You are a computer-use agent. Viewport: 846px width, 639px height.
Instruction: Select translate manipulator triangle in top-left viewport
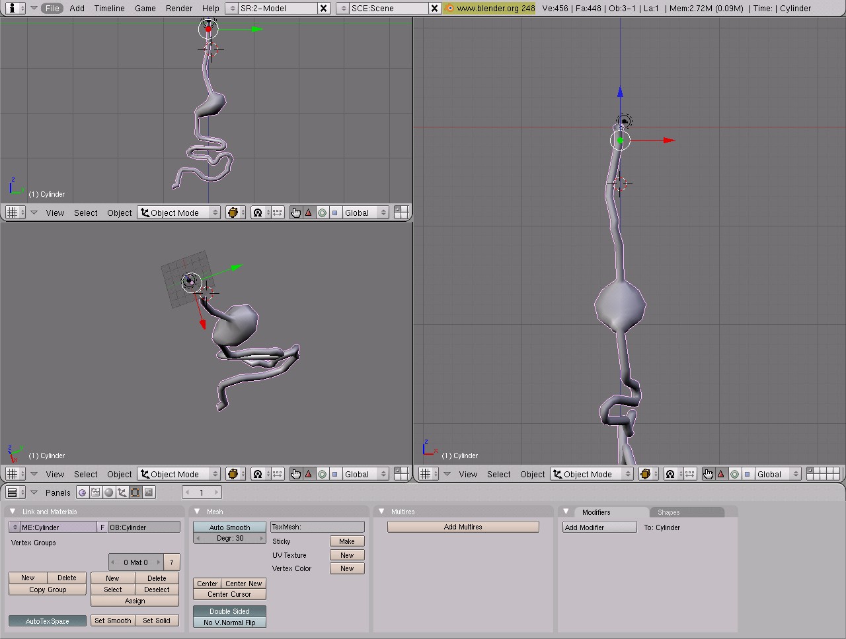(x=309, y=213)
